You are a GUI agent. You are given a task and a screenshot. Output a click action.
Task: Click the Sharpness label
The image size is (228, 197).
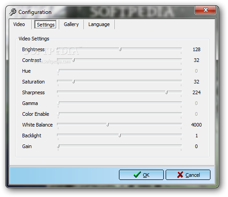(33, 92)
